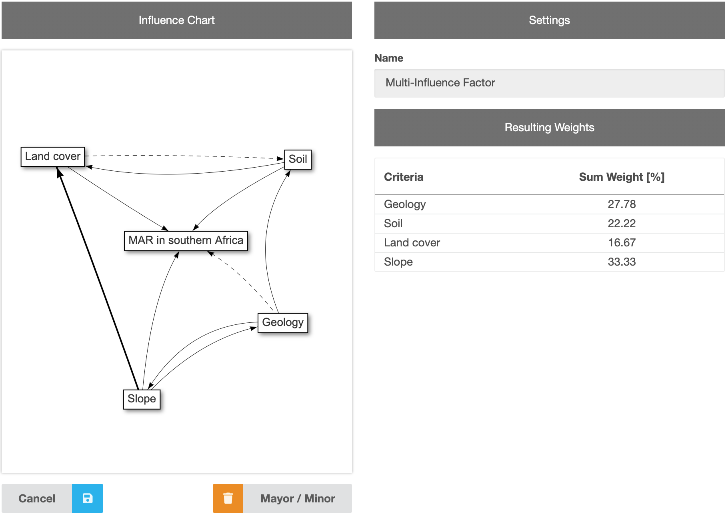The height and width of the screenshot is (516, 728).
Task: Click the blue save disk icon
Action: [x=88, y=498]
